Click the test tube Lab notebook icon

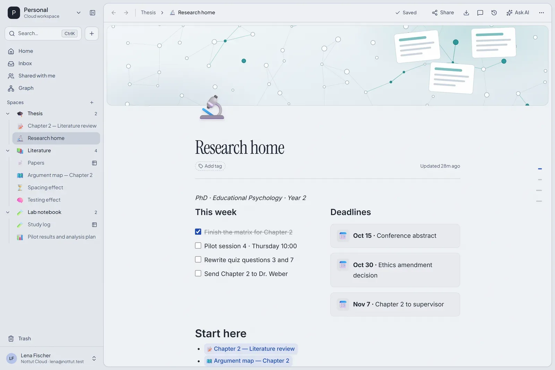(x=20, y=213)
